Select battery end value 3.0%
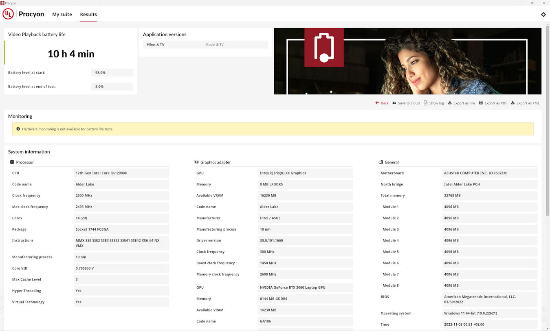Screen dimensions: 550x331 [x=112, y=87]
